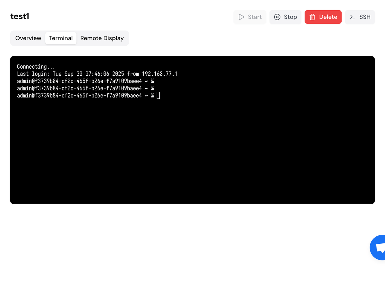Click the stop circle icon

277,17
